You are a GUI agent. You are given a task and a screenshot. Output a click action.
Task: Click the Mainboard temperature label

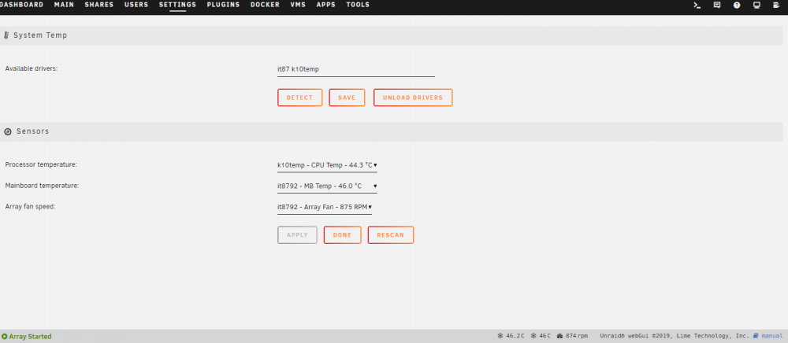(x=42, y=186)
